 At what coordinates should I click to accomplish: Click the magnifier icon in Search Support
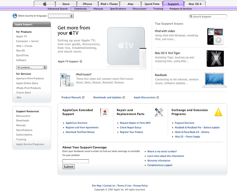(191, 16)
